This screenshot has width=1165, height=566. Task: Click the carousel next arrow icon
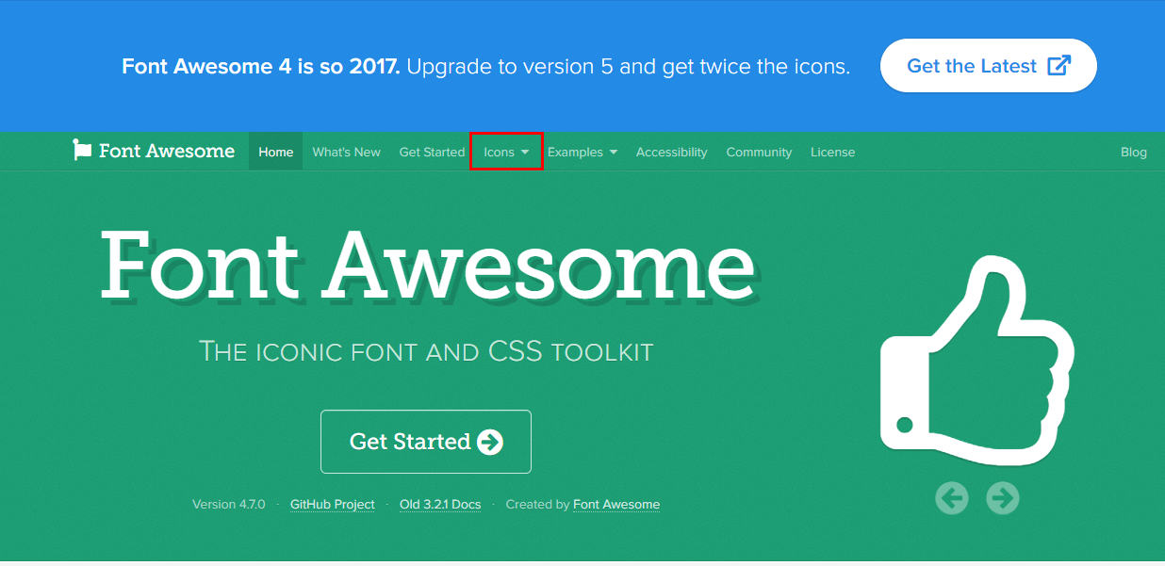[1003, 497]
